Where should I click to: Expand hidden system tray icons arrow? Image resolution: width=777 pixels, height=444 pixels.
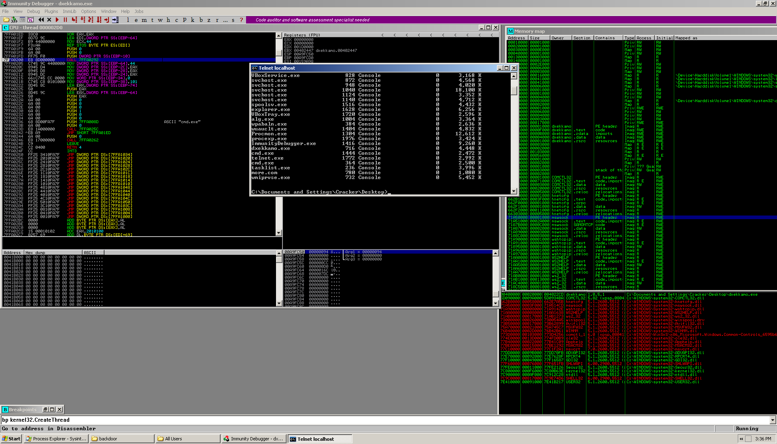741,439
